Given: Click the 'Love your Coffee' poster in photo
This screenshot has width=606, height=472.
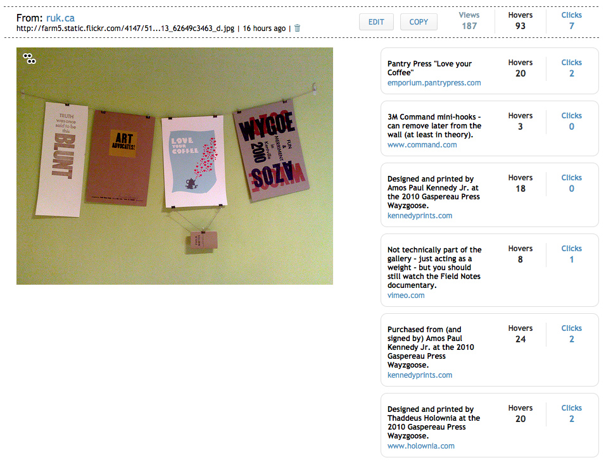Looking at the screenshot, I should click(194, 161).
